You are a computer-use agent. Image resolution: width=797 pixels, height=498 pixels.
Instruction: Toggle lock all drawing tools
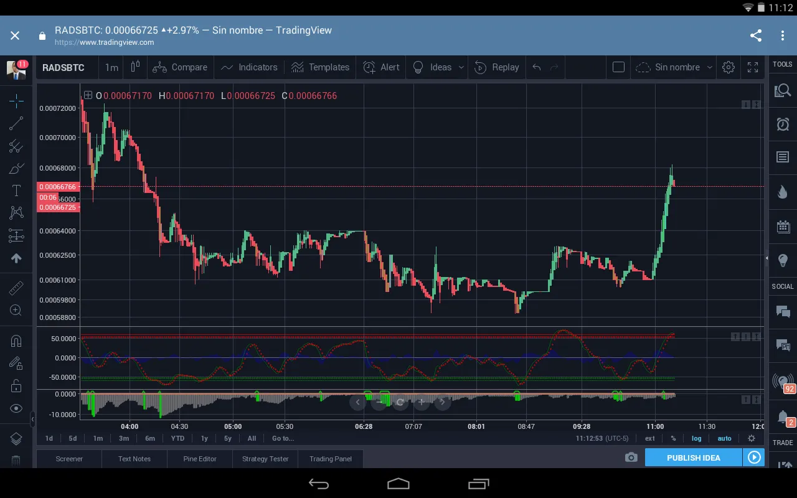coord(16,386)
